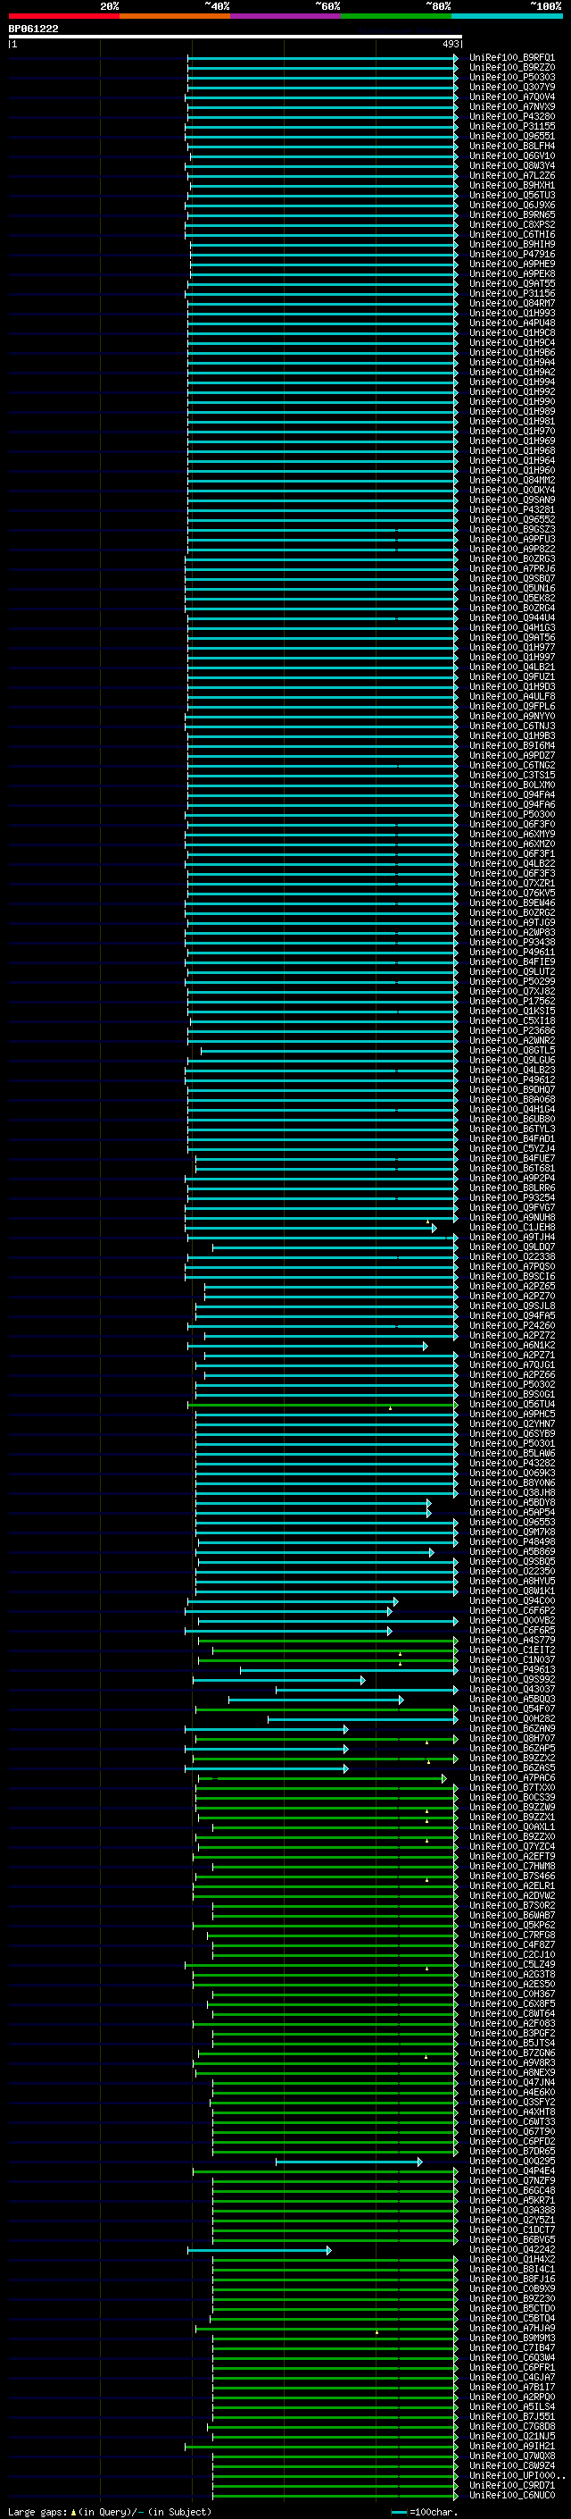Viewport: 571px width, 2519px height.
Task: Click the UniRef100_C8XPS2 label
Action: coord(511,225)
